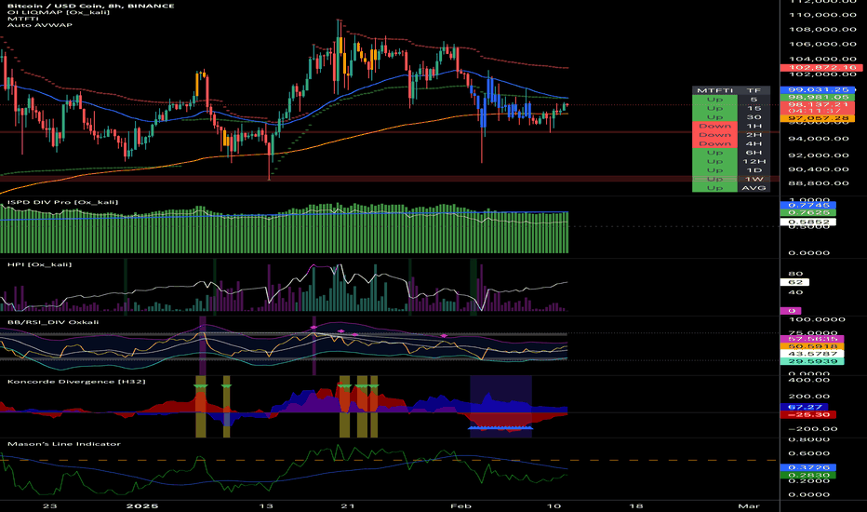Click the 4H timeframe cell
Screen dimensions: 867x512
(754, 143)
